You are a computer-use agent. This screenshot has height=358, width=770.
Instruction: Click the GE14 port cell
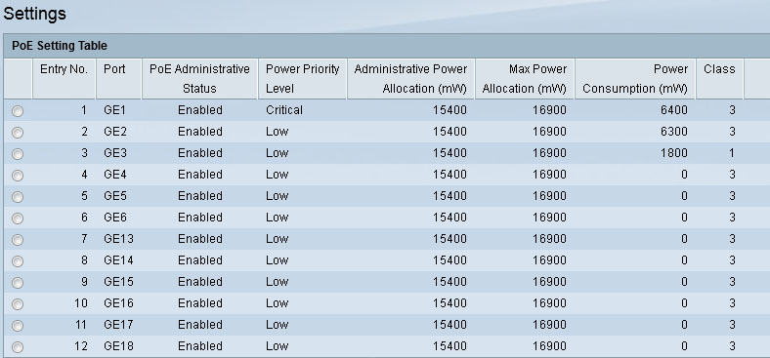(x=118, y=260)
